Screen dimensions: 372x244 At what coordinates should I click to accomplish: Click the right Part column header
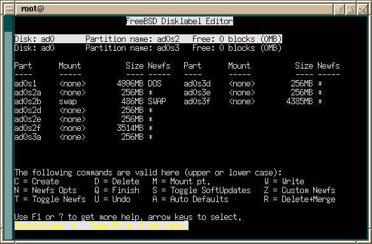pyautogui.click(x=192, y=65)
